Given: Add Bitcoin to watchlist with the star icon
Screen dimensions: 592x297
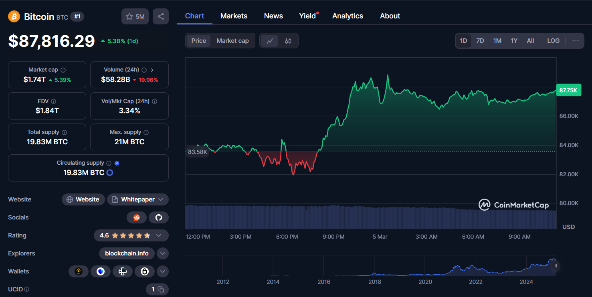Looking at the screenshot, I should click(129, 16).
